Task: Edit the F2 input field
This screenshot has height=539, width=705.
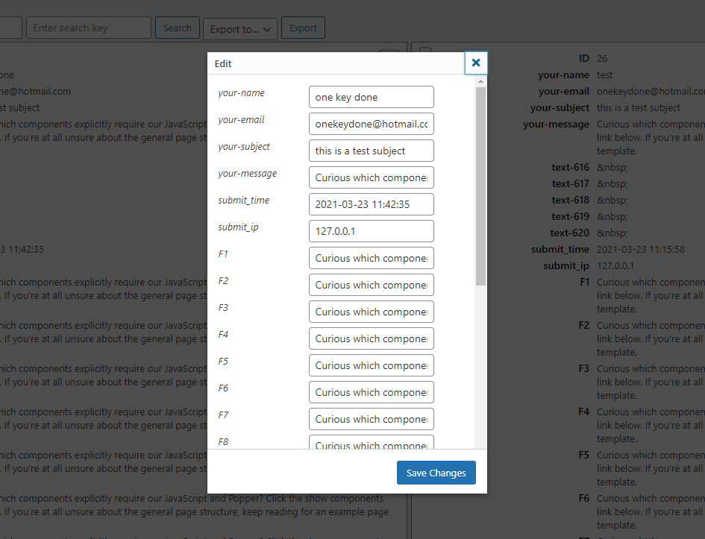Action: pyautogui.click(x=372, y=285)
